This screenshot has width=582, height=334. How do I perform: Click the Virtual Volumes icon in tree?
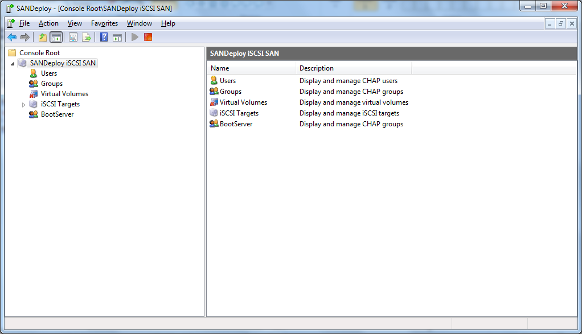34,94
